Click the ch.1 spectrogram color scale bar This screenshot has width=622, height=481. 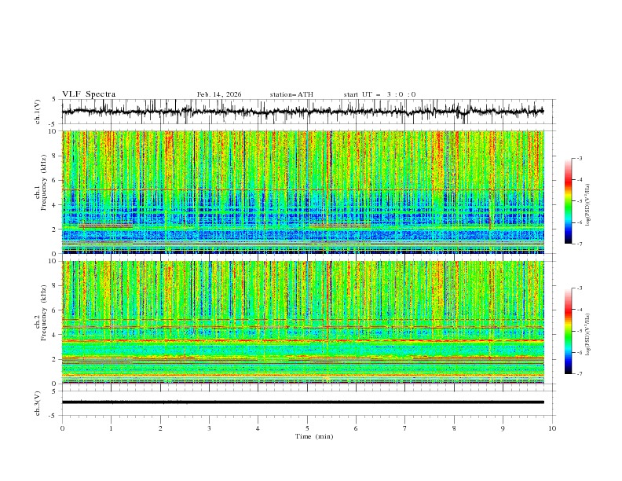coord(568,201)
